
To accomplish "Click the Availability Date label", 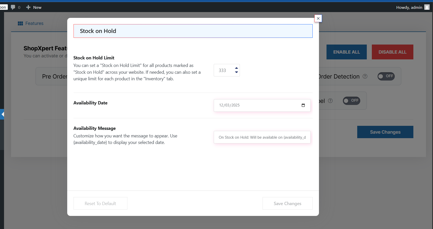I will click(90, 103).
